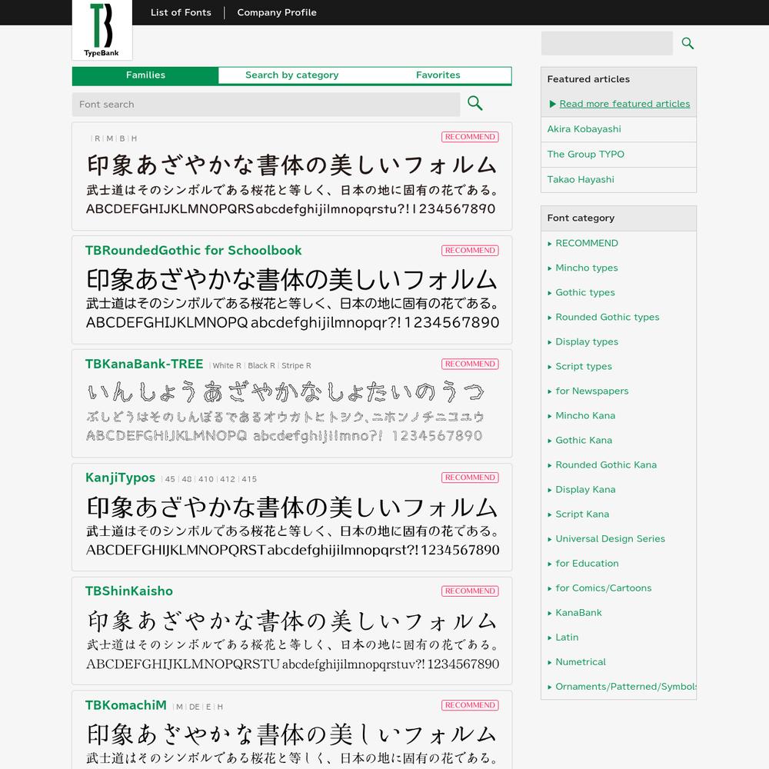Viewport: 769px width, 769px height.
Task: Open KanjiTypos font family
Action: click(x=120, y=478)
